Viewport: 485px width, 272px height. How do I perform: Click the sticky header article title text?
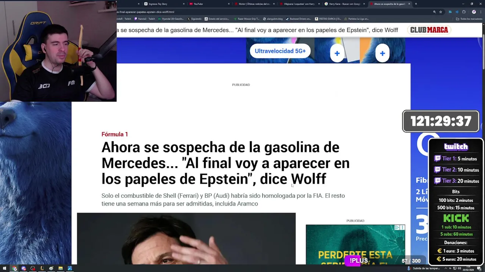point(257,30)
